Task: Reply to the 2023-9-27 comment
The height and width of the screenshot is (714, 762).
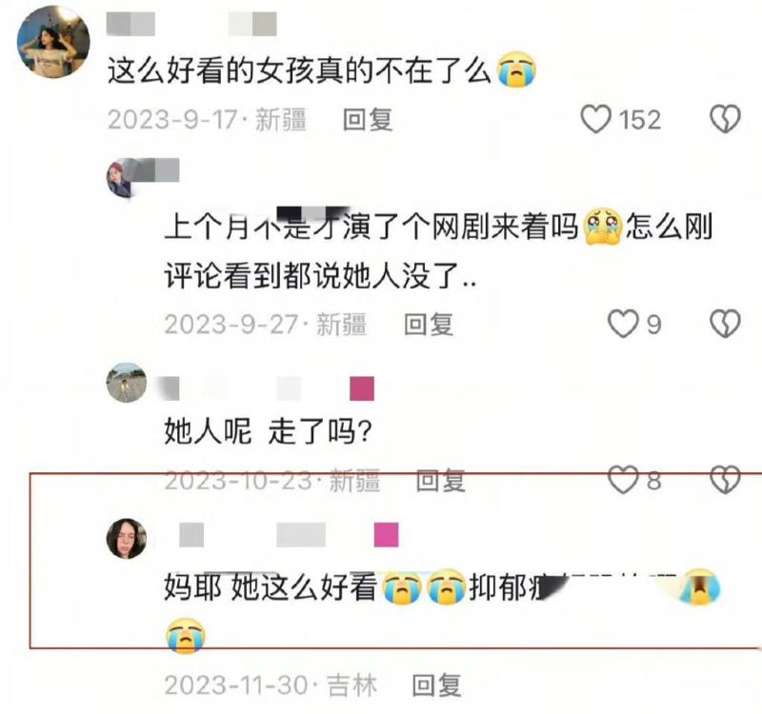Action: (x=429, y=325)
